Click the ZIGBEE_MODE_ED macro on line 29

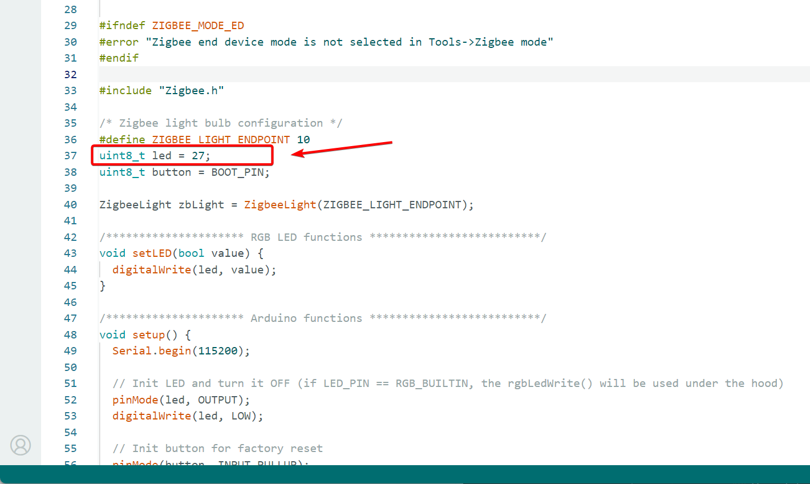click(197, 26)
